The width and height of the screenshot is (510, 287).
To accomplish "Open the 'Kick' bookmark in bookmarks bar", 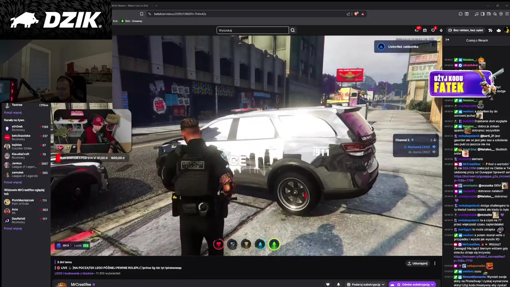I will coord(115,21).
